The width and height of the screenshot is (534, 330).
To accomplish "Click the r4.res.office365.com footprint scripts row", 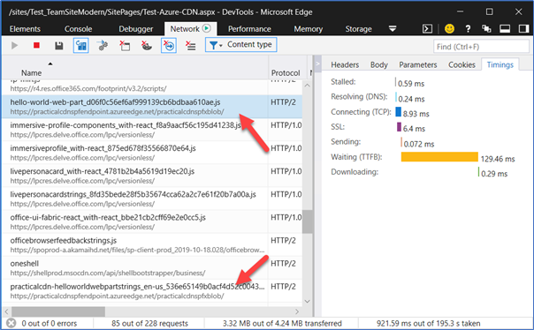I will 152,87.
